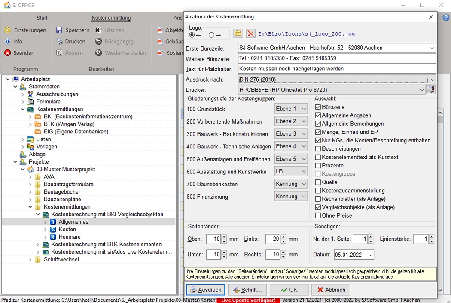This screenshot has width=451, height=303.
Task: Select Kostenberechnung mit BTK Kostenelementen
Action: [106, 244]
